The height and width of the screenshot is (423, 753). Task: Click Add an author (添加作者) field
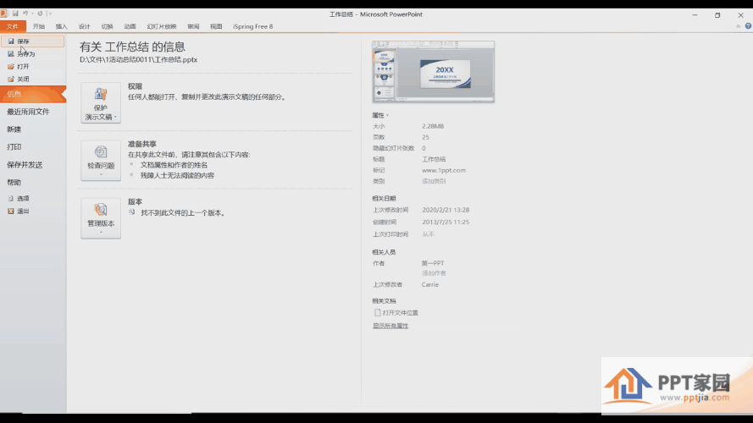pyautogui.click(x=435, y=273)
